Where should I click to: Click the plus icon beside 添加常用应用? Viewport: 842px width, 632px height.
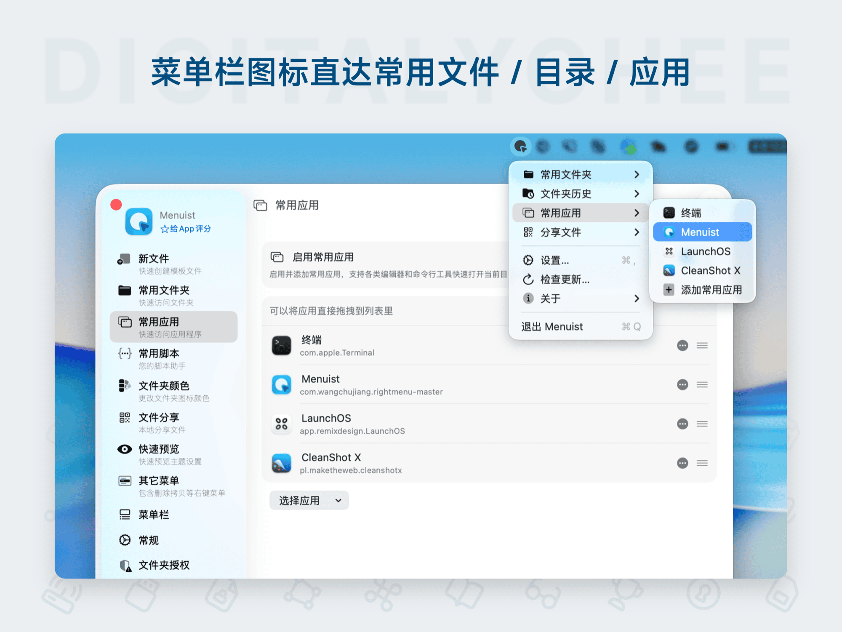[669, 290]
